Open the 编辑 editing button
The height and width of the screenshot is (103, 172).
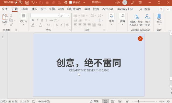click(122, 19)
